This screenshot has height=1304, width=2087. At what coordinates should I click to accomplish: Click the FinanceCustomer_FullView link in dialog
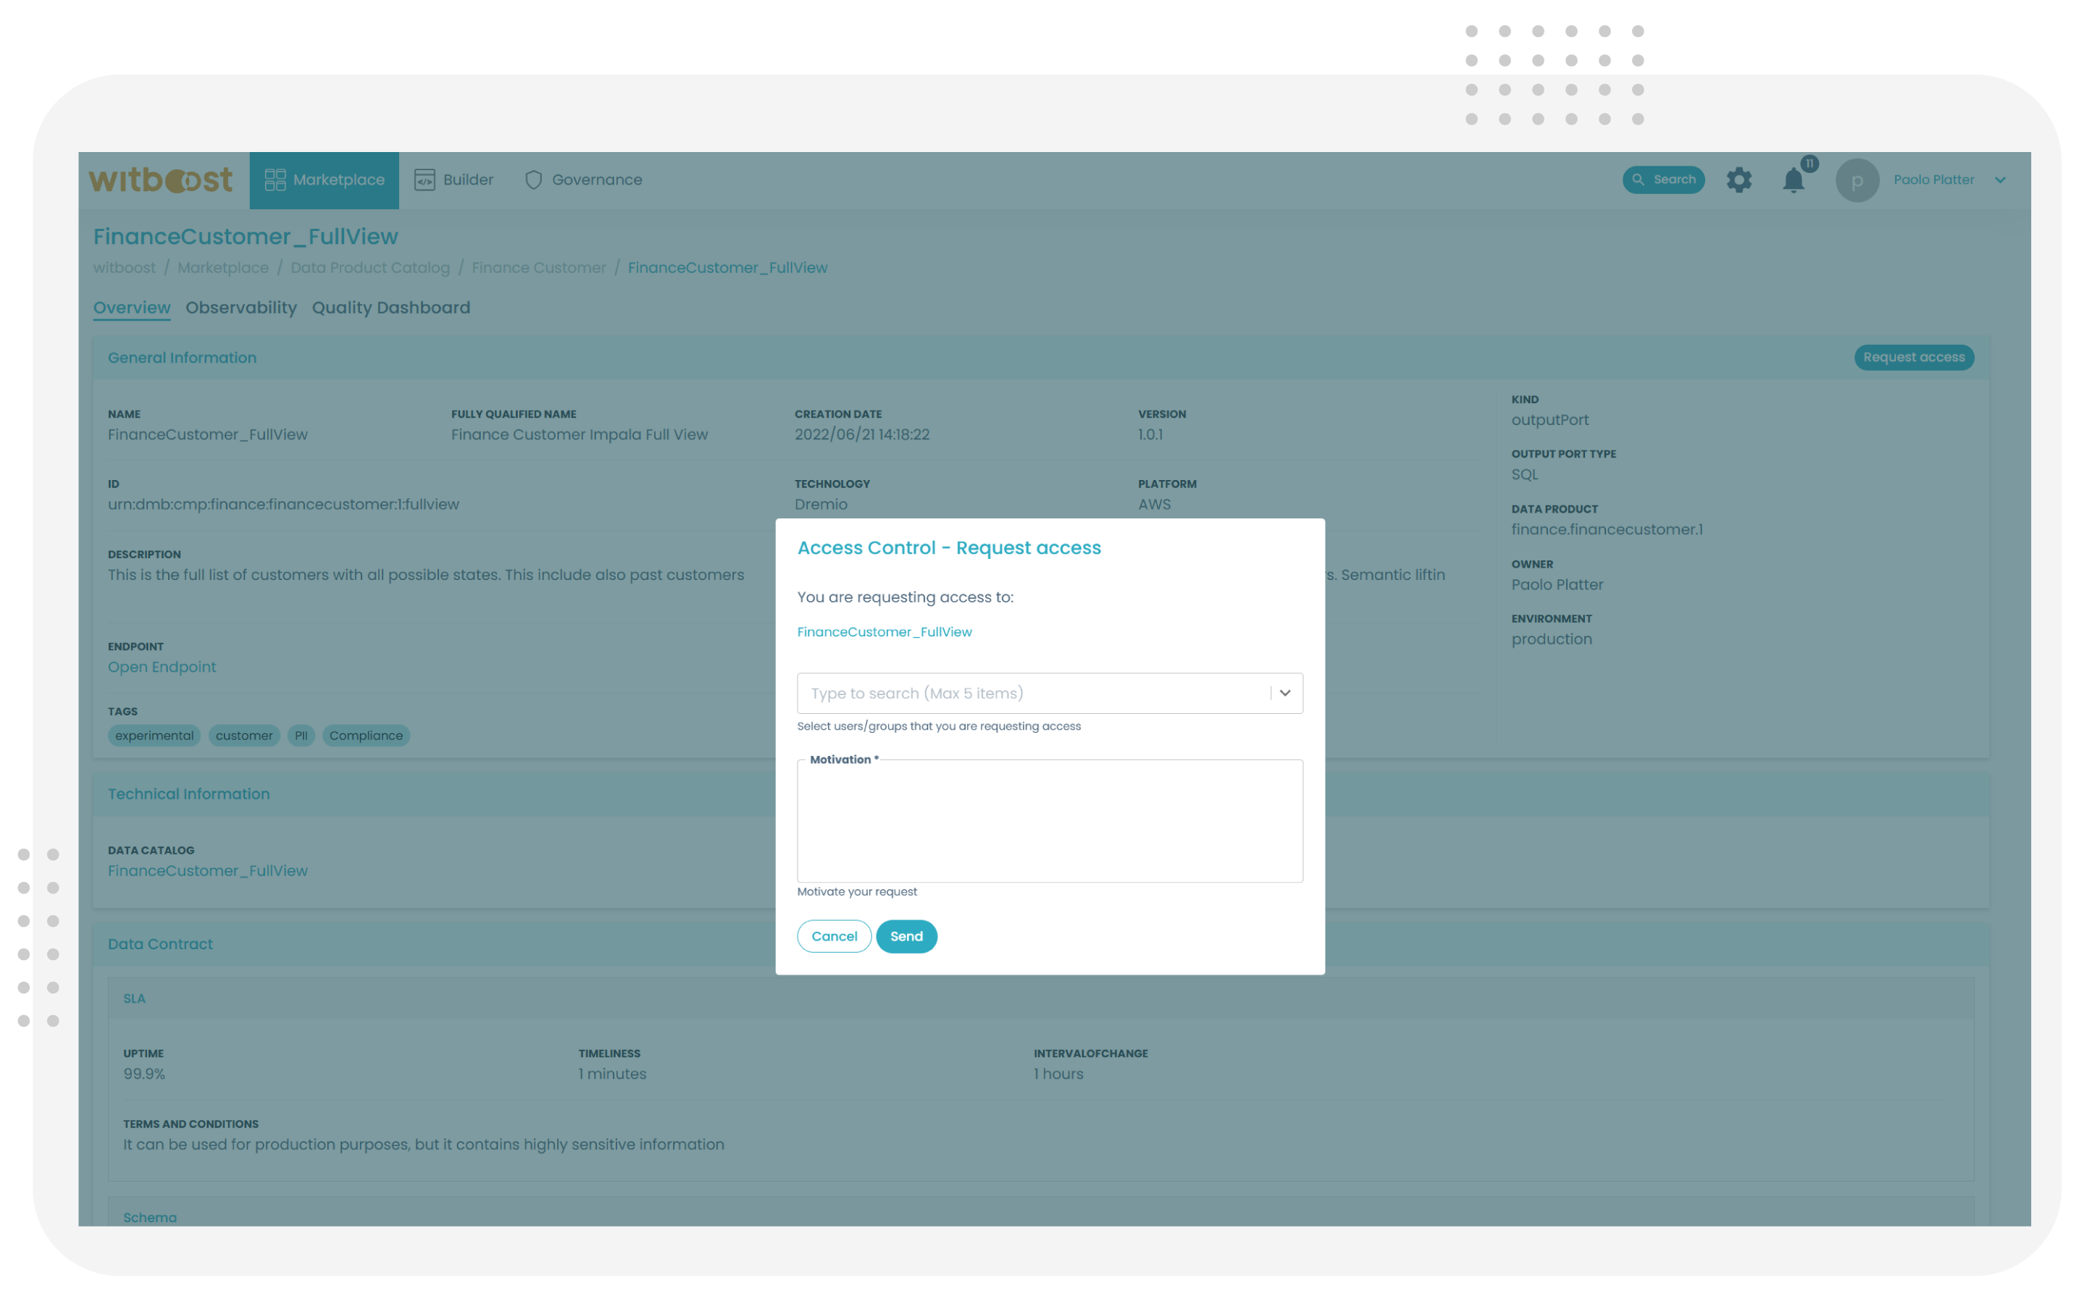[x=885, y=631]
